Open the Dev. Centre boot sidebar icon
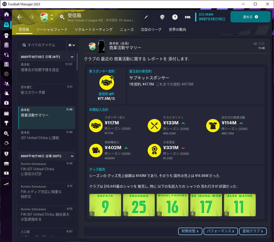The height and width of the screenshot is (242, 274). coord(6,184)
